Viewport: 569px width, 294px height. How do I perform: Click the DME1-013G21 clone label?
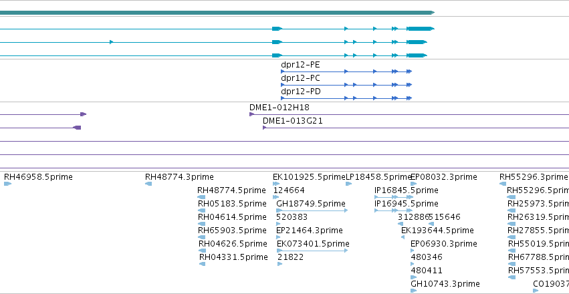292,121
